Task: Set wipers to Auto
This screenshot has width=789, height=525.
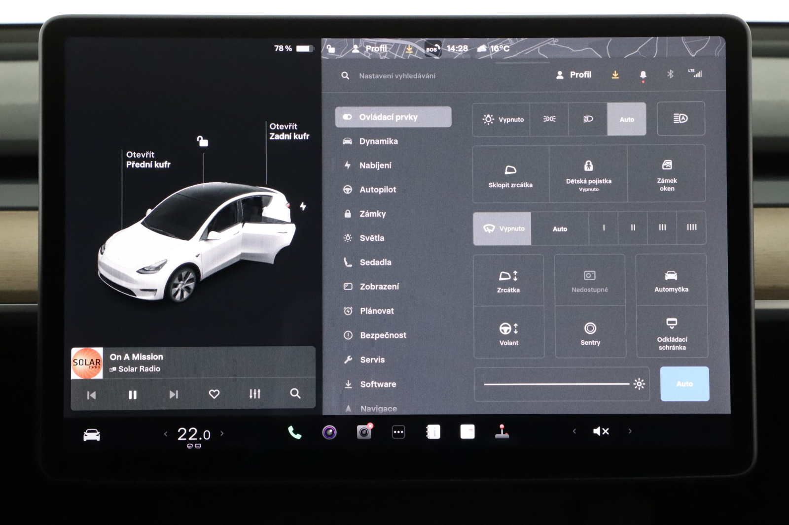Action: pyautogui.click(x=560, y=229)
